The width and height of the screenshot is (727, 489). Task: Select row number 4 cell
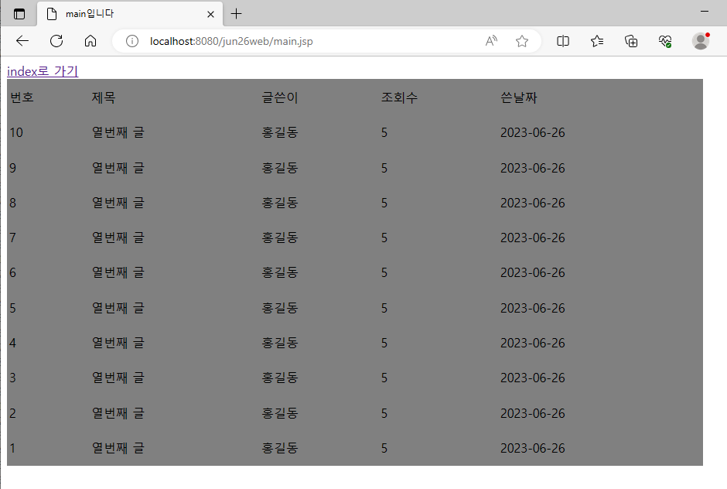click(13, 343)
